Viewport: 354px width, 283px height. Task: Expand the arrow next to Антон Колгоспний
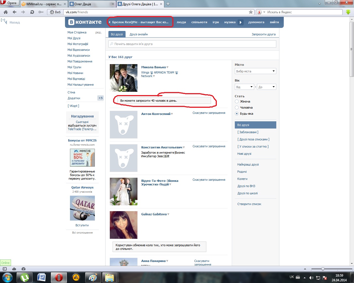coord(172,114)
